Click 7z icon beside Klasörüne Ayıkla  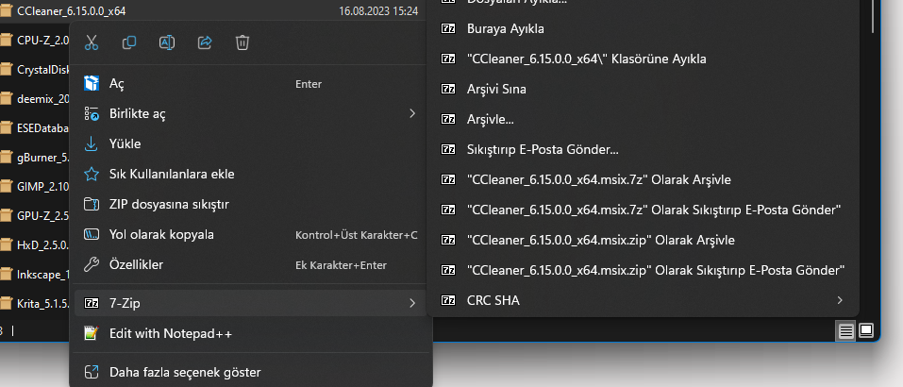[448, 59]
